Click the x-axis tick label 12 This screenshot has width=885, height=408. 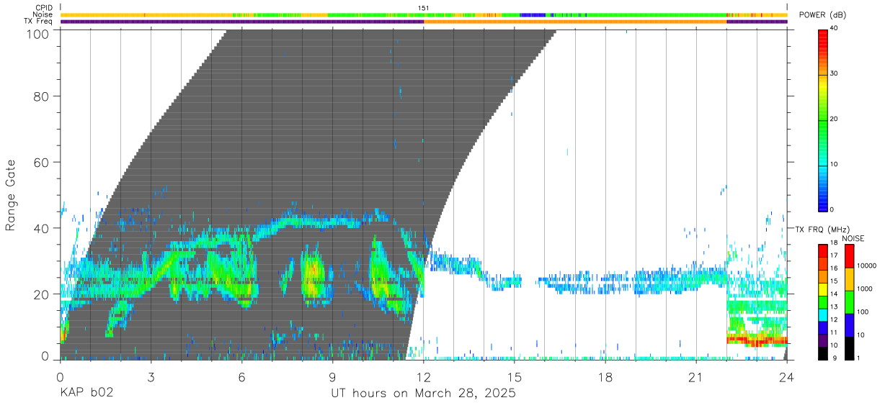click(x=423, y=376)
